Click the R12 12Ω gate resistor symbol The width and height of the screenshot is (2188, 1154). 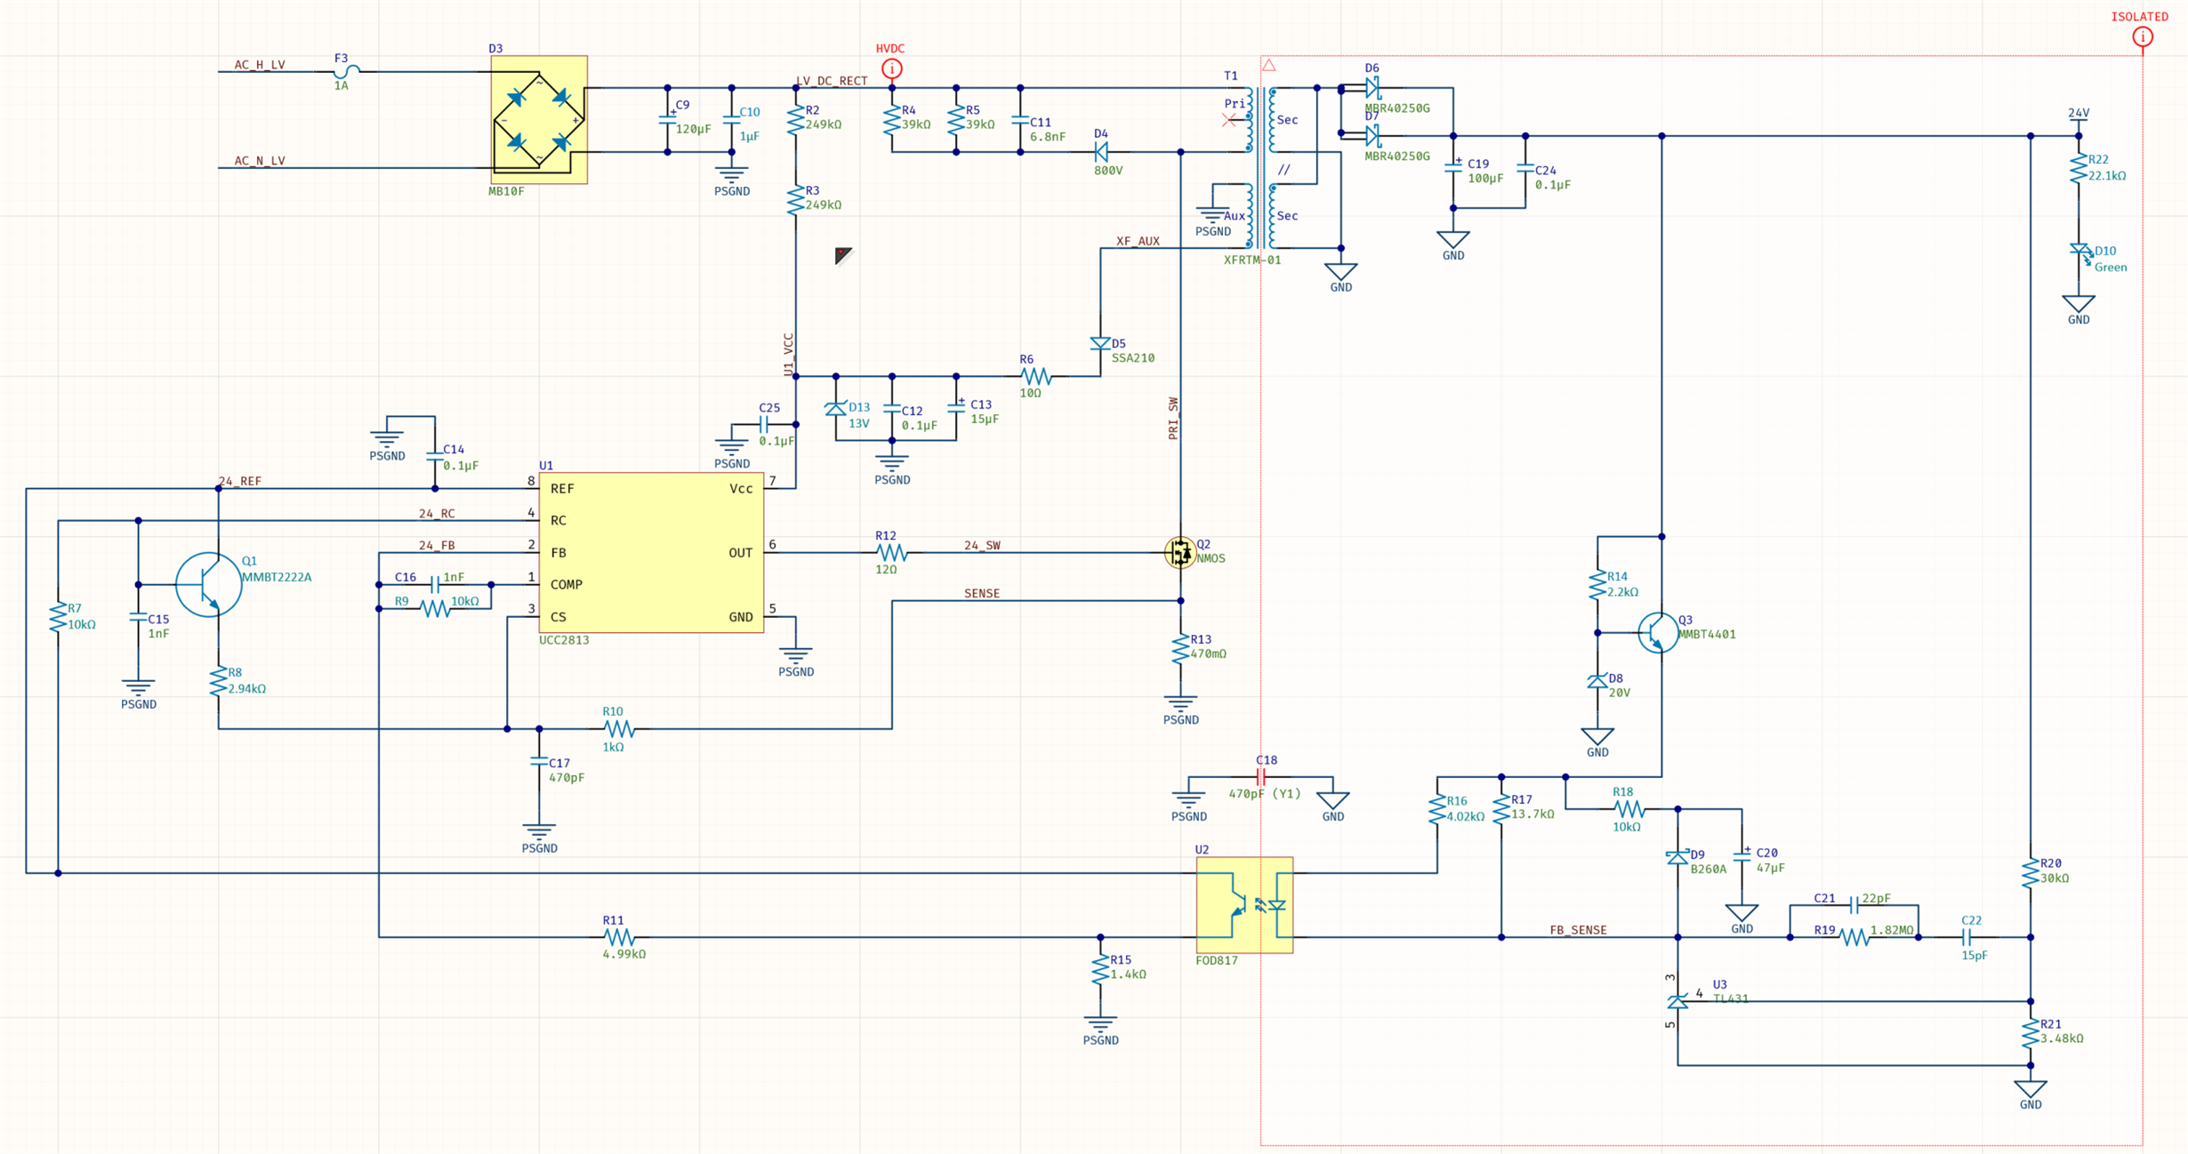[891, 552]
